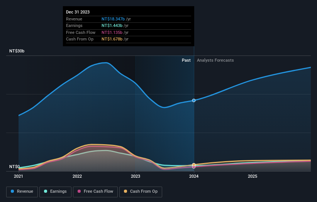This screenshot has width=317, height=202.
Task: Click the Cash From Op label in tooltip
Action: [x=80, y=39]
